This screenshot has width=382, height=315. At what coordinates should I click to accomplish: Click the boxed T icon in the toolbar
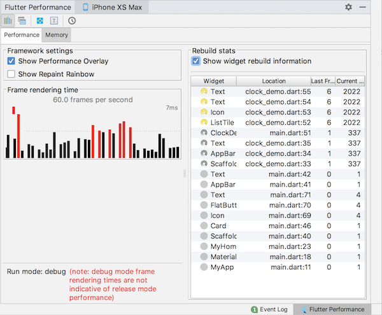[x=53, y=20]
